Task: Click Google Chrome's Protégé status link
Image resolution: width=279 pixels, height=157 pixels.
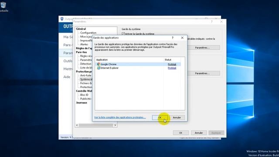Action: tap(172, 64)
